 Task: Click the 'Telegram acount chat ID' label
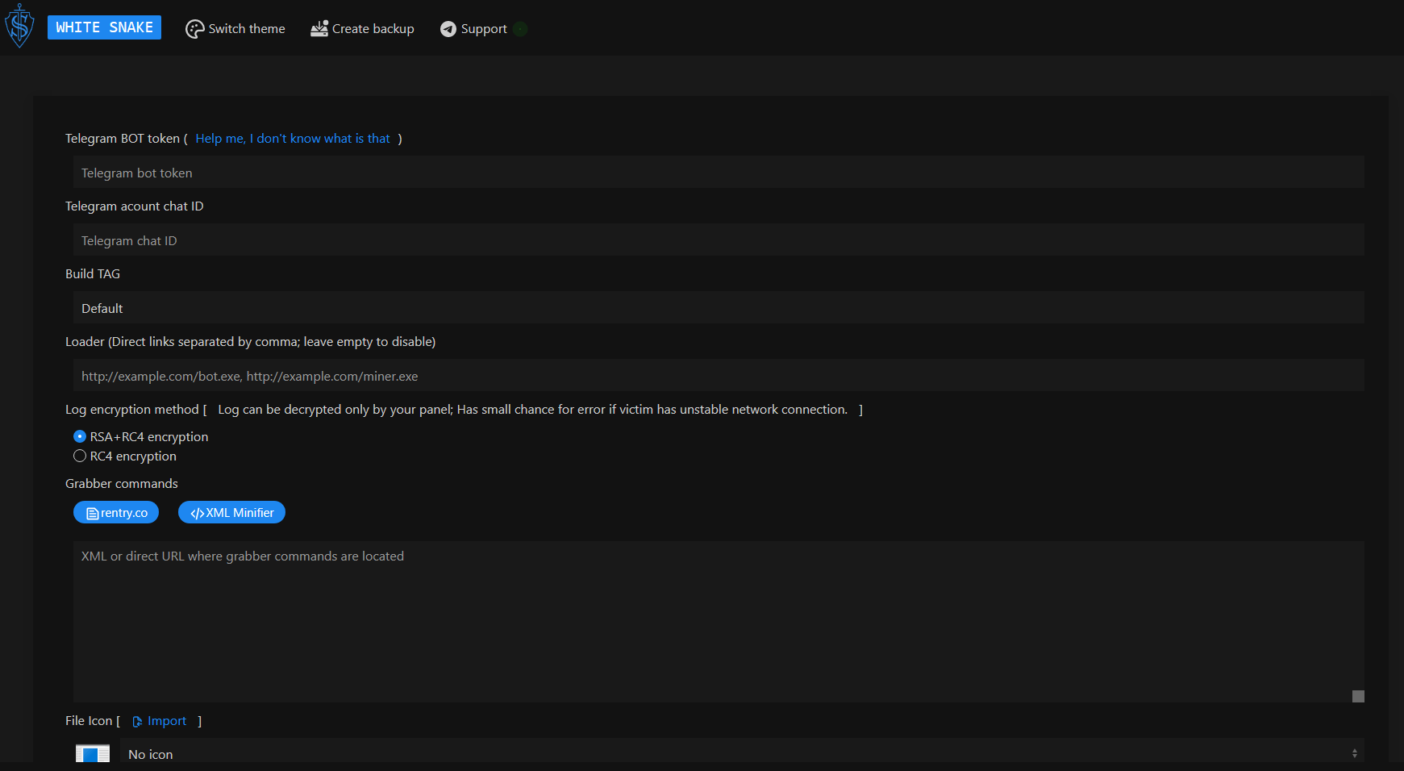(135, 206)
